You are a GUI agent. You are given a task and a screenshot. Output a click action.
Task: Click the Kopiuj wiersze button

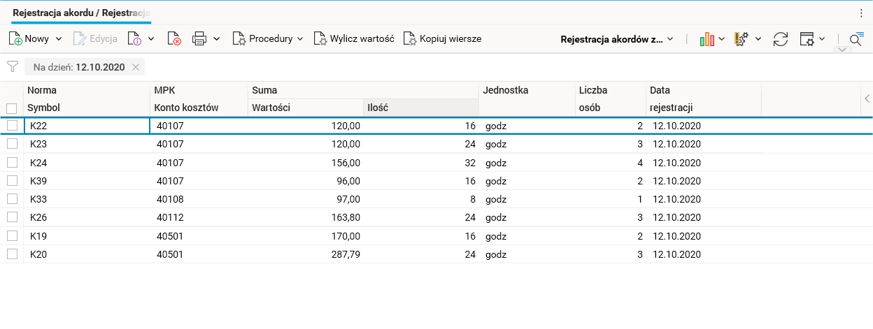(x=442, y=39)
